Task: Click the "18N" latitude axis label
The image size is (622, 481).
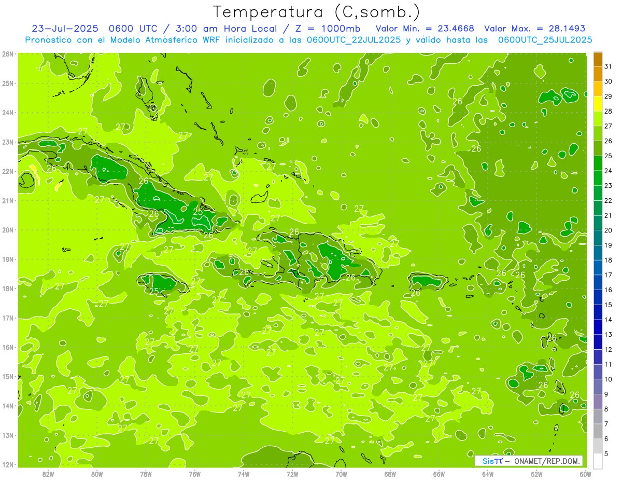Action: coord(7,288)
